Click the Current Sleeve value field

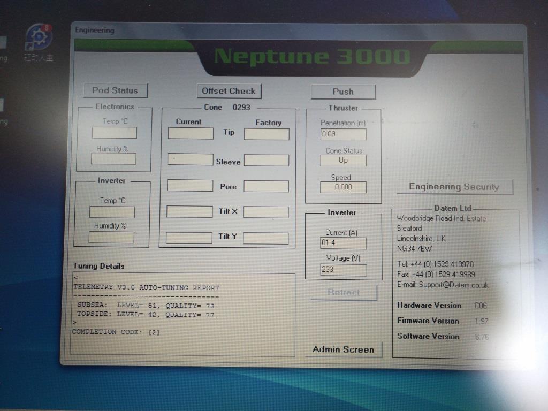point(190,159)
